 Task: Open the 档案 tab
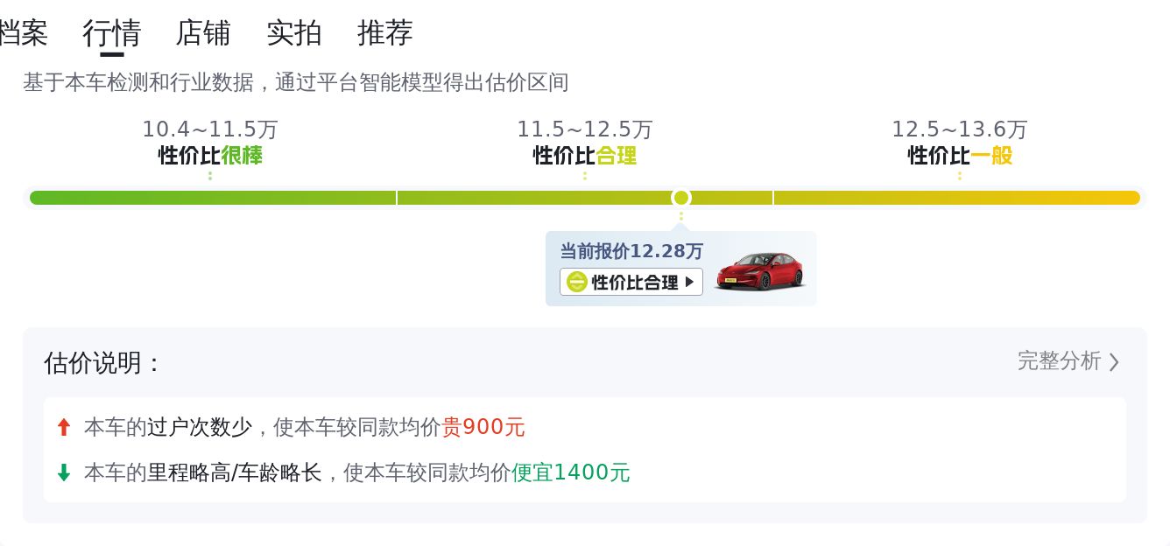click(23, 33)
